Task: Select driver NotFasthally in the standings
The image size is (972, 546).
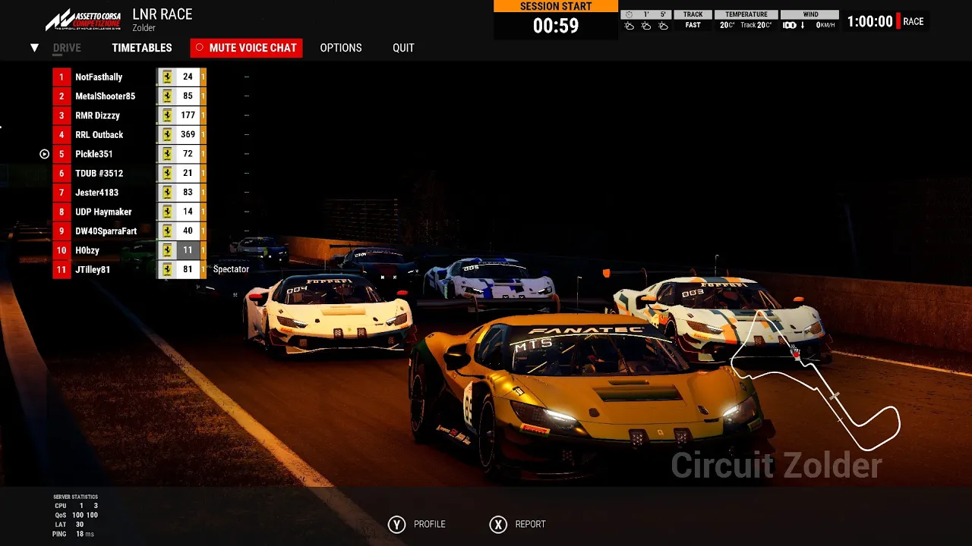Action: pyautogui.click(x=99, y=77)
